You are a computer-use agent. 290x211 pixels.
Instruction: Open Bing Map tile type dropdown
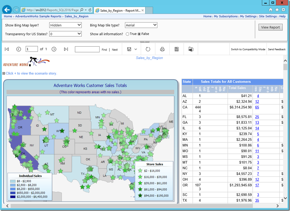click(x=141, y=25)
